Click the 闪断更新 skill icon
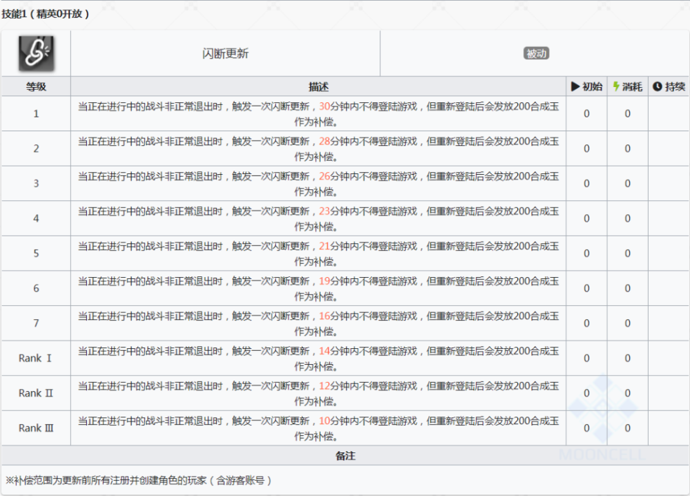The width and height of the screenshot is (690, 496). pyautogui.click(x=36, y=53)
